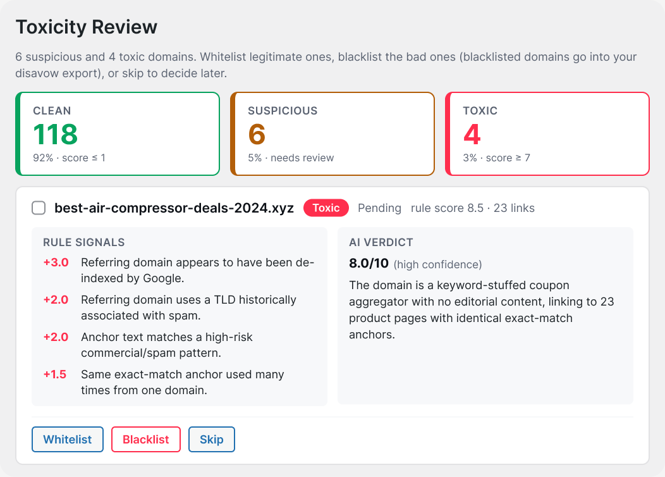665x477 pixels.
Task: Click the AI verdict explanation paragraph
Action: pyautogui.click(x=482, y=310)
